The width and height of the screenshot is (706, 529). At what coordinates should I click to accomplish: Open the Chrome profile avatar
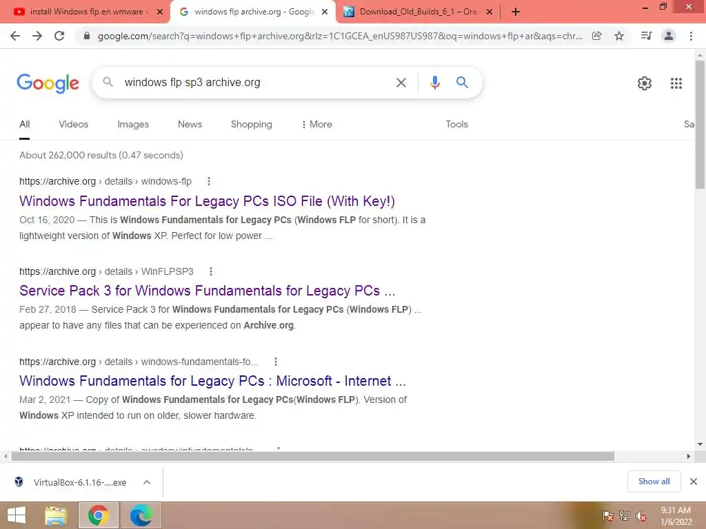(x=669, y=36)
